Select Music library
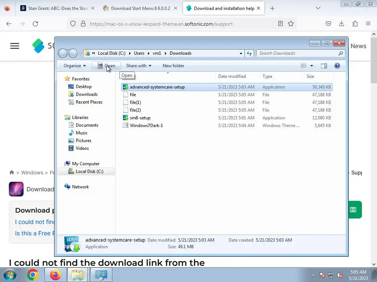The image size is (377, 282). coord(81,133)
